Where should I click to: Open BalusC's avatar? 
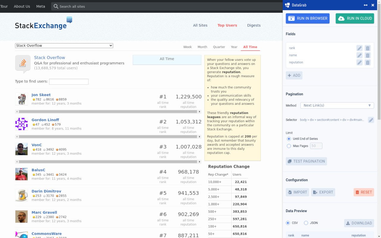[x=21, y=174]
